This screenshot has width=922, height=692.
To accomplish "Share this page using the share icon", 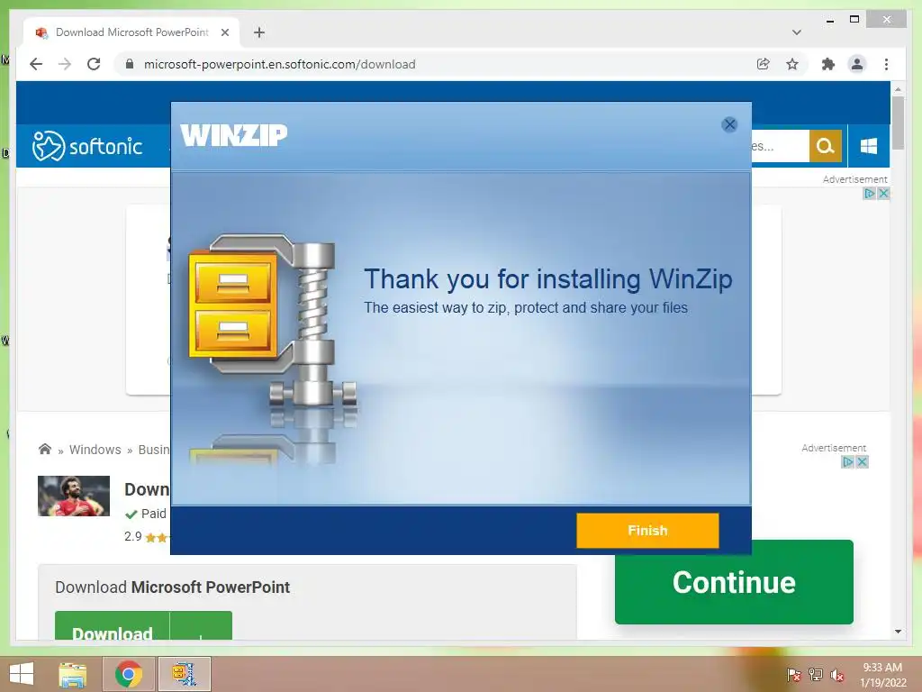I will [x=763, y=64].
